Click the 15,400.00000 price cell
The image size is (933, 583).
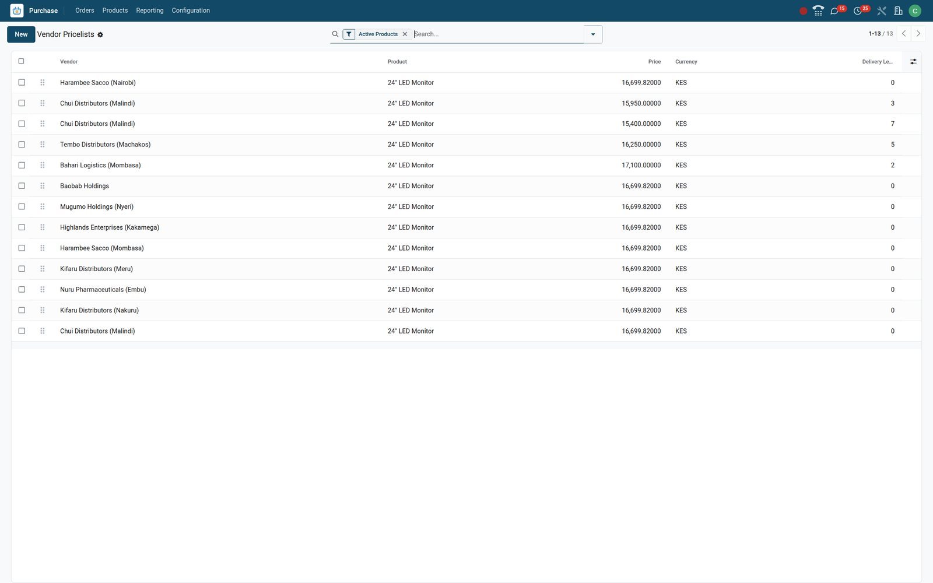point(641,124)
